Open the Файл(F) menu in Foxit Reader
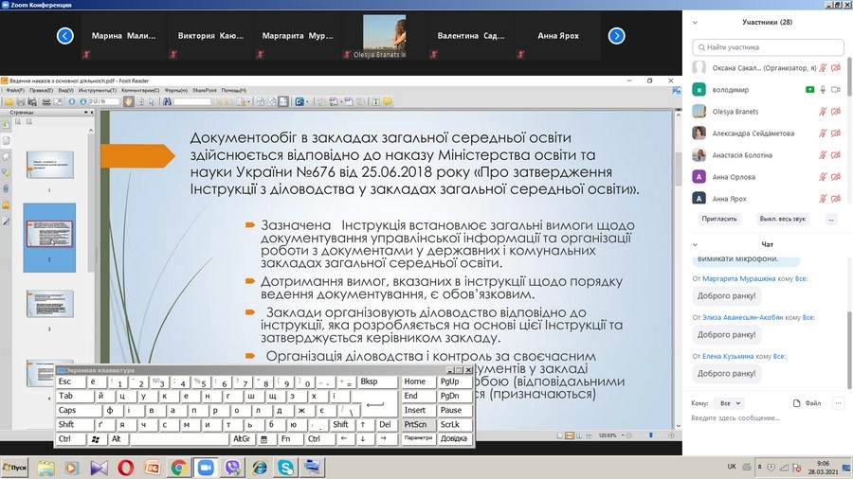The width and height of the screenshot is (853, 479). click(x=15, y=90)
